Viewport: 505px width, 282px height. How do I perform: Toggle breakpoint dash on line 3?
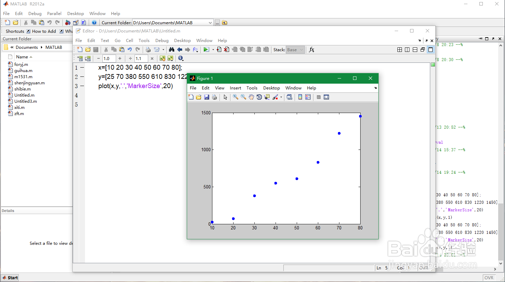click(x=82, y=86)
